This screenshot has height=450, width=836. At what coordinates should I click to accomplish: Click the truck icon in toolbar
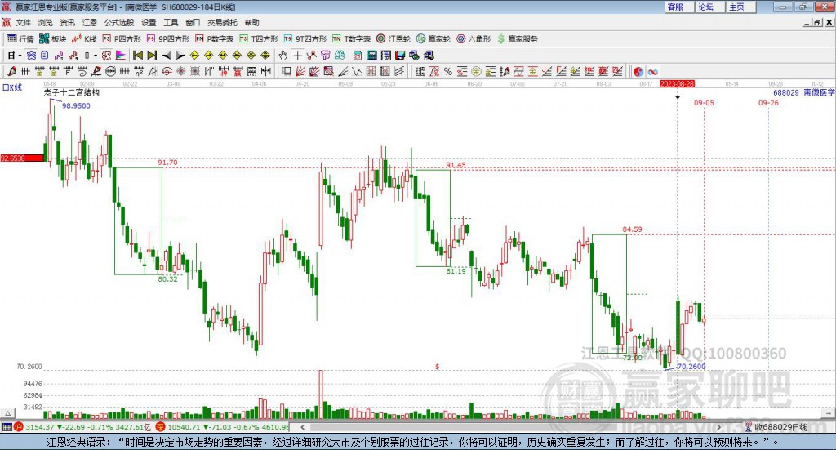(x=428, y=56)
